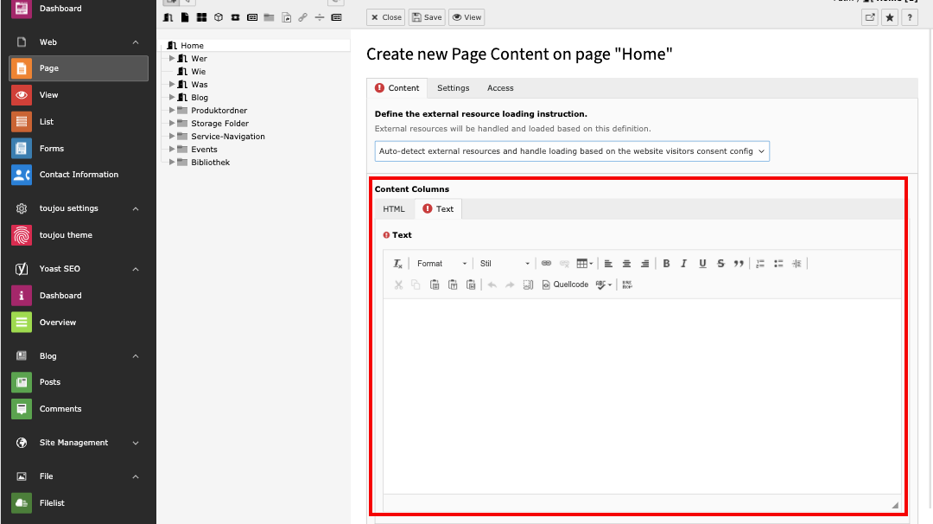Click the Save button

pyautogui.click(x=427, y=17)
